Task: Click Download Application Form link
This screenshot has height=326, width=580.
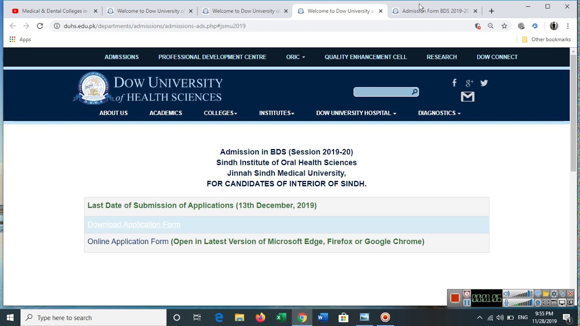Action: pos(134,225)
